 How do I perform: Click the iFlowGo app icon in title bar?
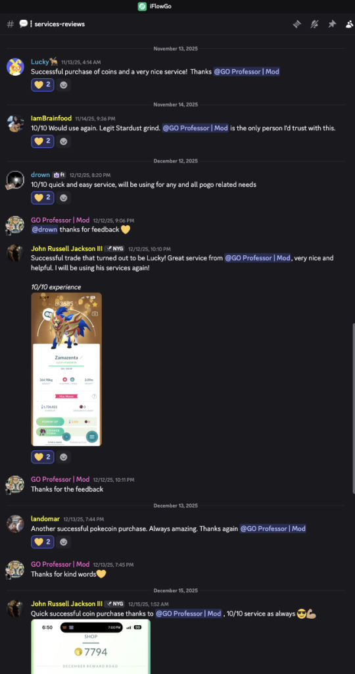point(141,7)
